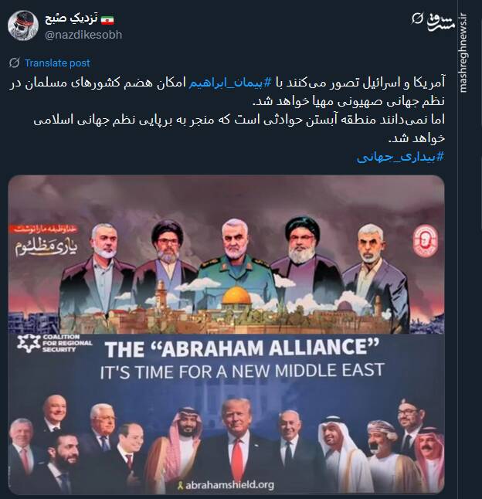Click the Coalition for Regional Security star logo

coord(29,343)
